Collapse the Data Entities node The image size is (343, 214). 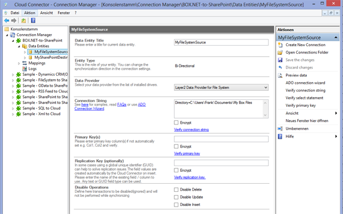tap(19, 46)
